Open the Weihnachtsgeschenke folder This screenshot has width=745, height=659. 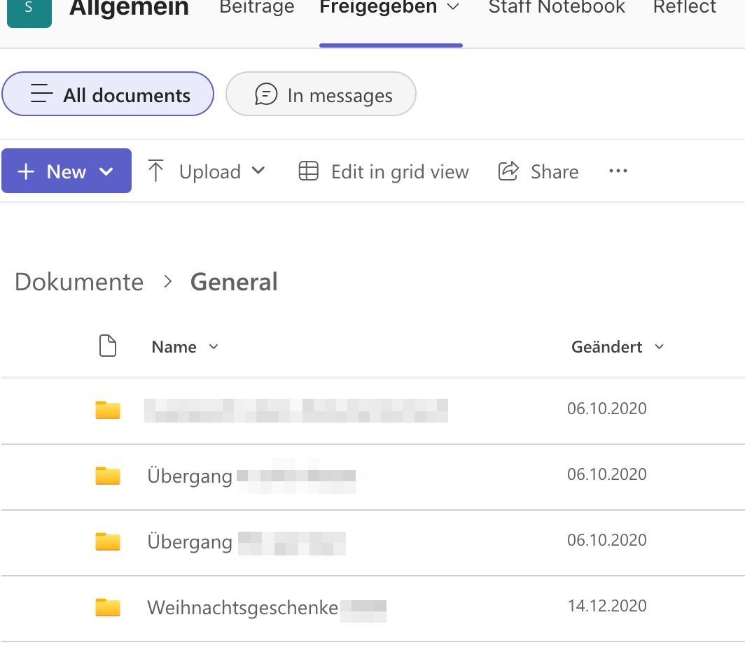tap(242, 607)
